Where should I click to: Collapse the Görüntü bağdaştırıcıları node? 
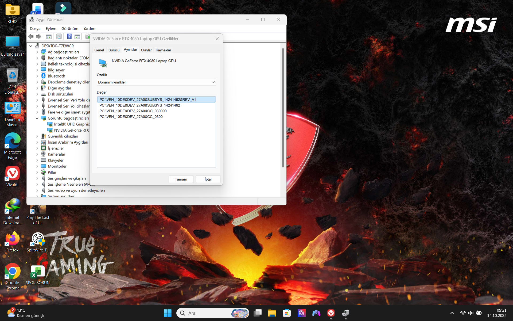(37, 118)
